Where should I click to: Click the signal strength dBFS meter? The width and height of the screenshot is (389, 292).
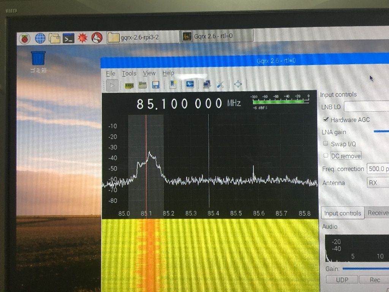(281, 102)
